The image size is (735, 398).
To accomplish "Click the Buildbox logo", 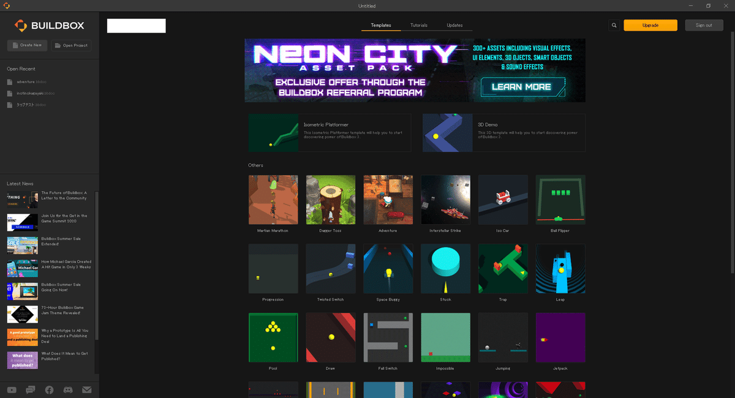I will coord(50,25).
